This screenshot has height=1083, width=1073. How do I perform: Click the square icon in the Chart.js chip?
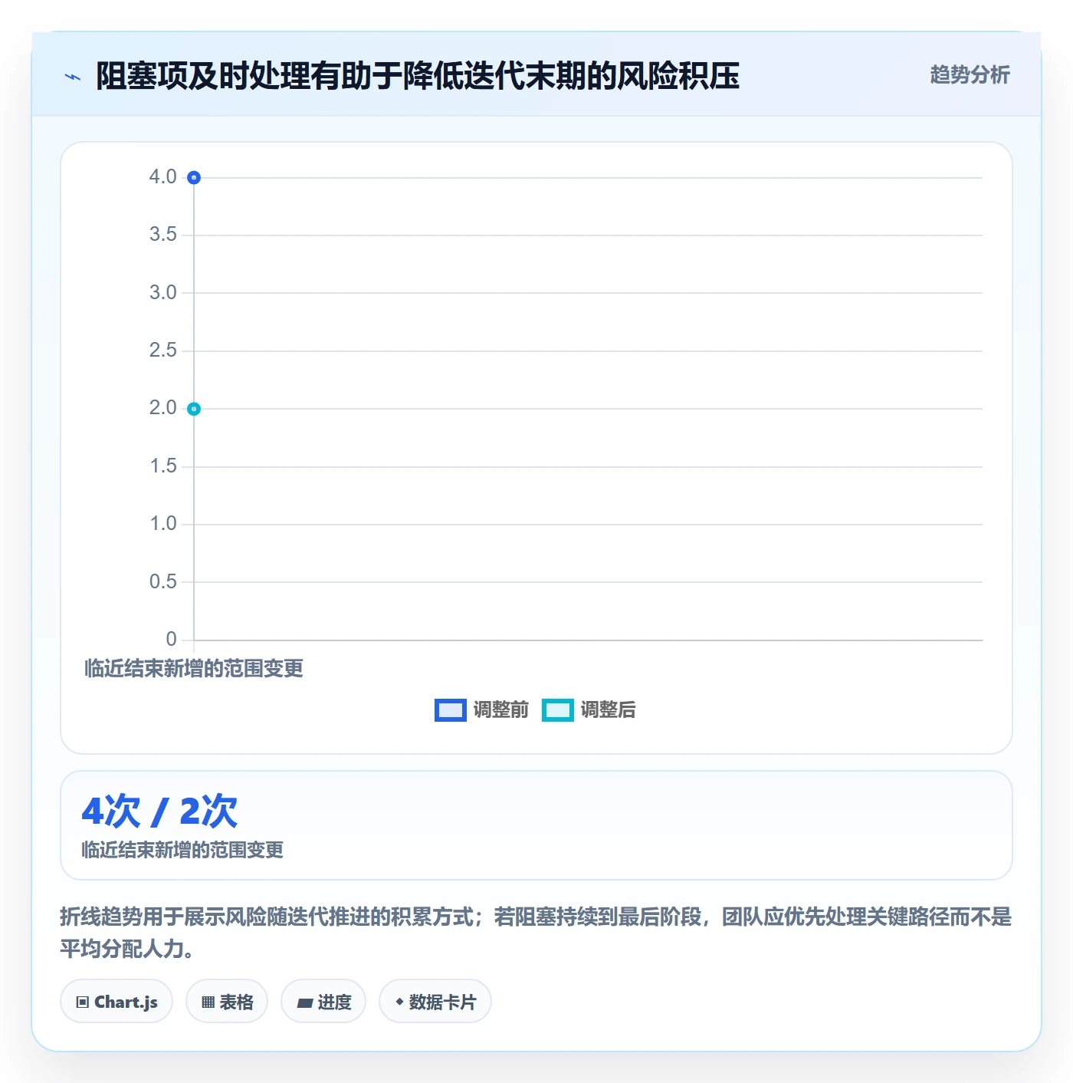[83, 1002]
